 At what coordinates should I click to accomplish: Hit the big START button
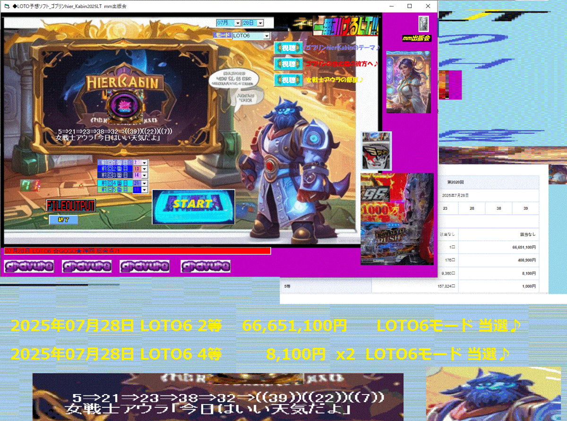click(x=193, y=207)
